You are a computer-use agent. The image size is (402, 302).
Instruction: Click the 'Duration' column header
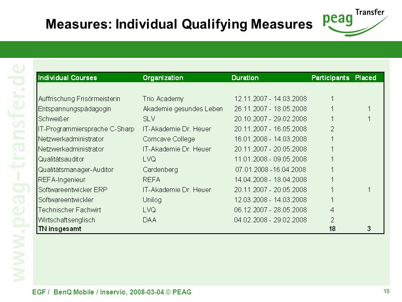pyautogui.click(x=245, y=78)
